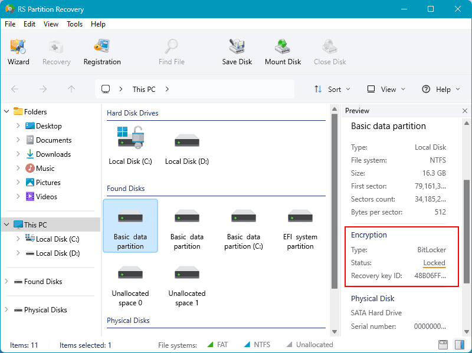472x353 pixels.
Task: Click Preview panel vertical scrollbar
Action: click(467, 232)
